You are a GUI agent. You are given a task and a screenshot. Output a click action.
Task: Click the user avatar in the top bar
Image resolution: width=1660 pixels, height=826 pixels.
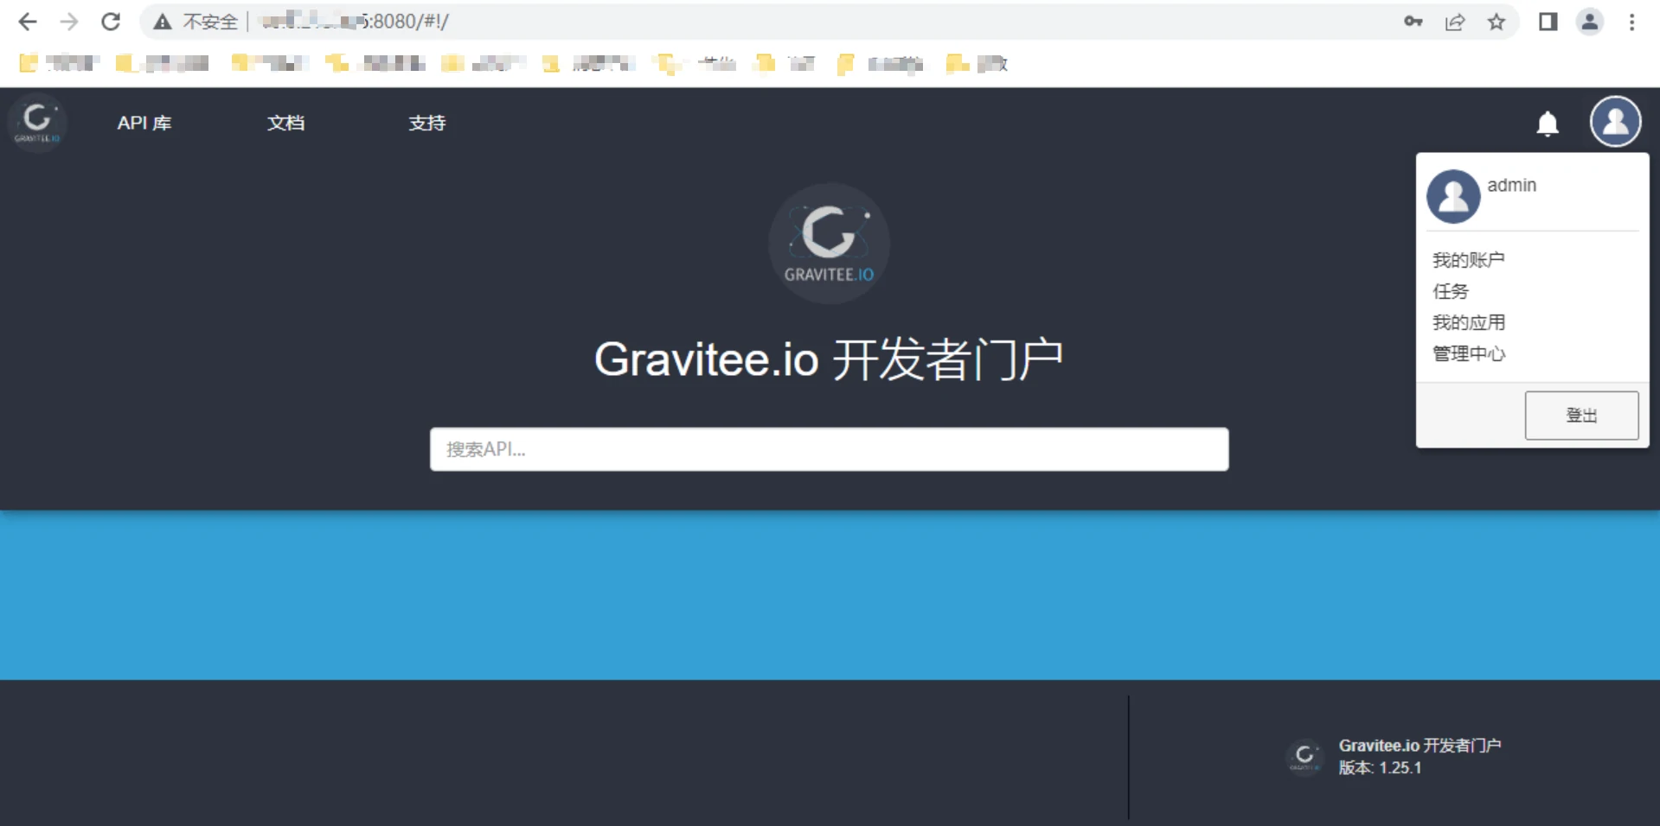click(1615, 122)
